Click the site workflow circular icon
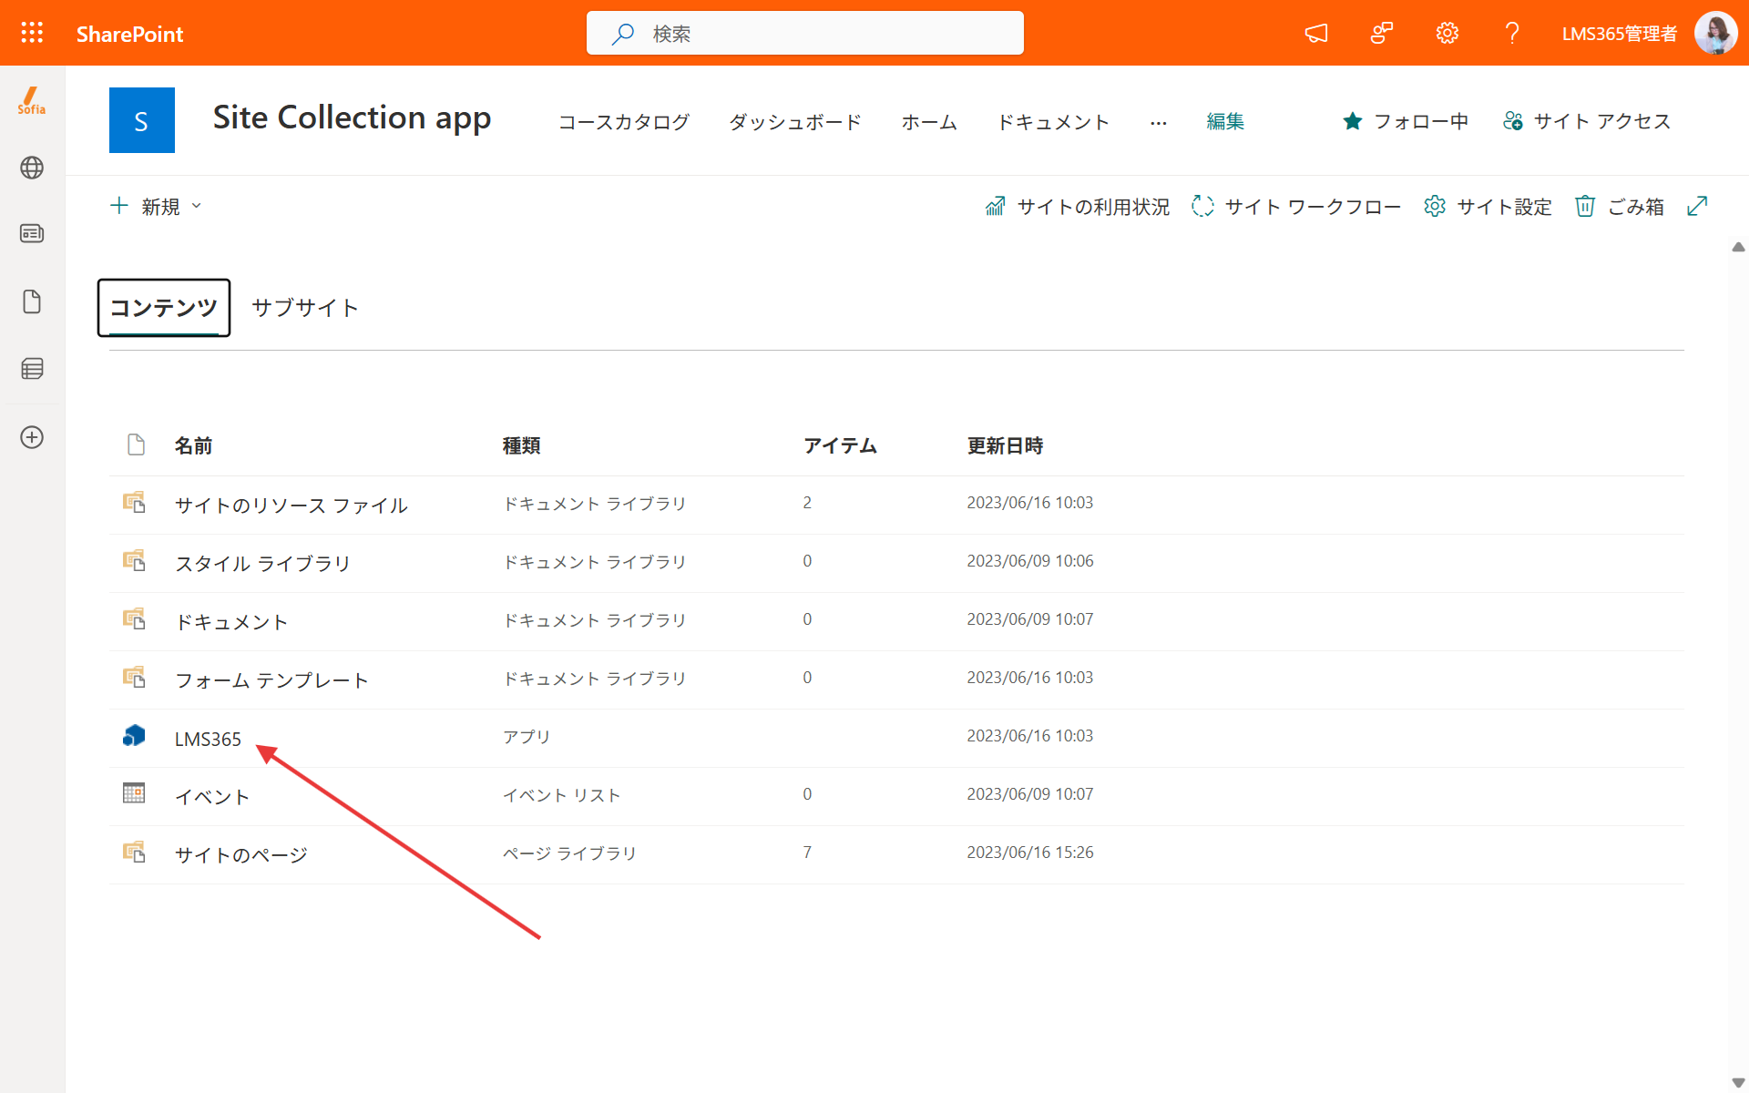Screen dimensions: 1749x1093 [1202, 207]
